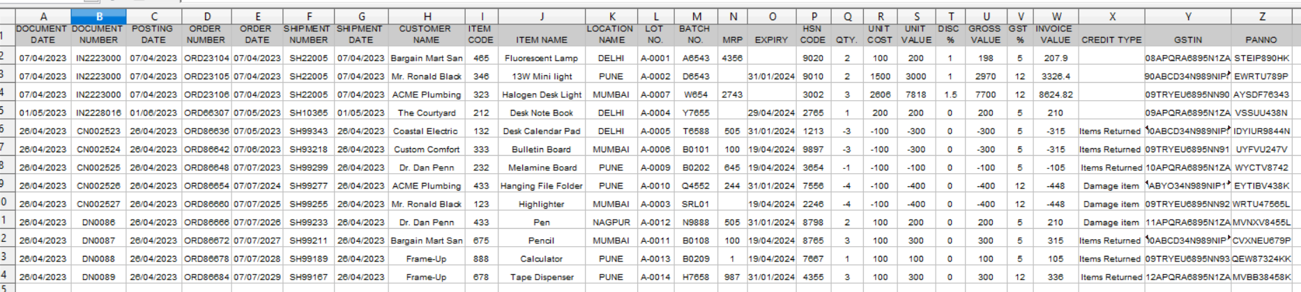The image size is (1301, 292).
Task: Select HSN code 9020
Action: [813, 58]
